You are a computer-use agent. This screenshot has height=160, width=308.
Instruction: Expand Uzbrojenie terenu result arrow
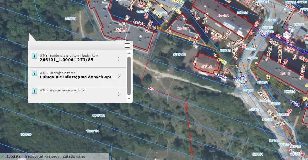coord(119,76)
